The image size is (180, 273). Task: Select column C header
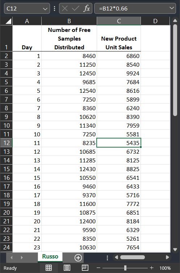pos(119,21)
